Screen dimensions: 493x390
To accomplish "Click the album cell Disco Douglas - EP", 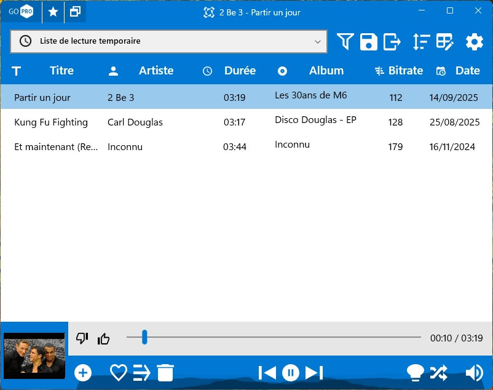I will [x=315, y=120].
